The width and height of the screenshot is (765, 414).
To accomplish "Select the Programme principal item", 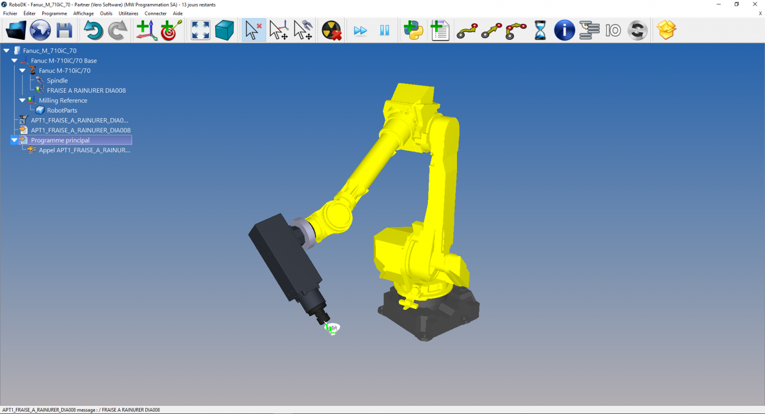I will pos(60,140).
